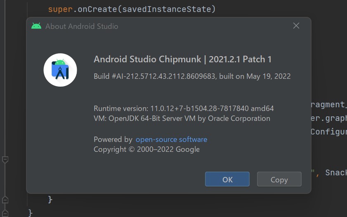Collapse the code block at the upper gutter fold marker
Screen dimensions: 347x217
[5, 160]
